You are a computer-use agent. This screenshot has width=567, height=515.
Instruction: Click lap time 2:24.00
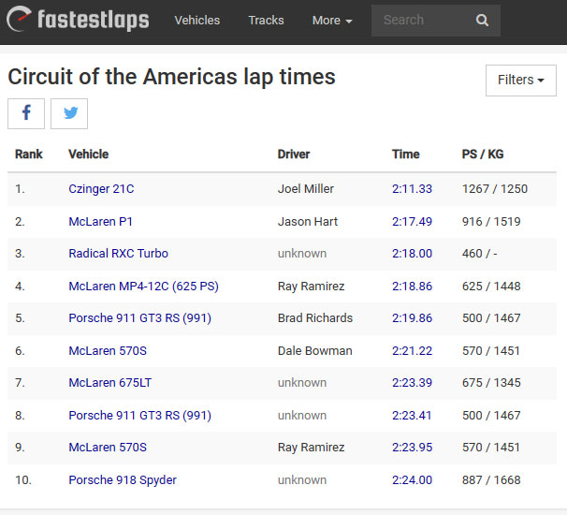(x=412, y=480)
